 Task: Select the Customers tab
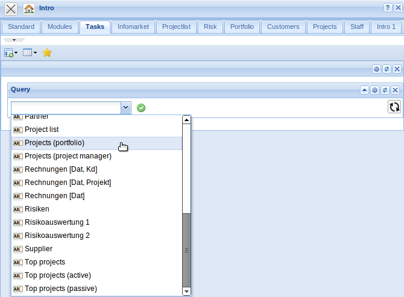point(283,27)
